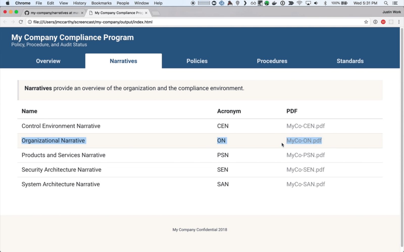Open Notification Center from the menu bar
Image resolution: width=404 pixels, height=252 pixels.
395,3
